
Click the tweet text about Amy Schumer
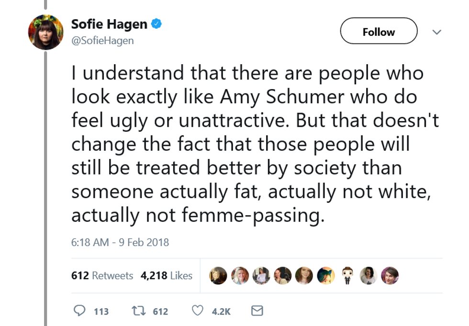pos(254,144)
